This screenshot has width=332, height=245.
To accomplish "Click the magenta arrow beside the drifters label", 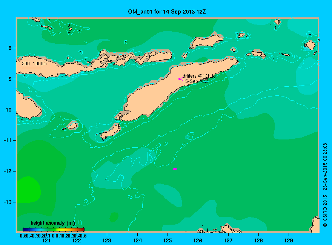I will [180, 79].
